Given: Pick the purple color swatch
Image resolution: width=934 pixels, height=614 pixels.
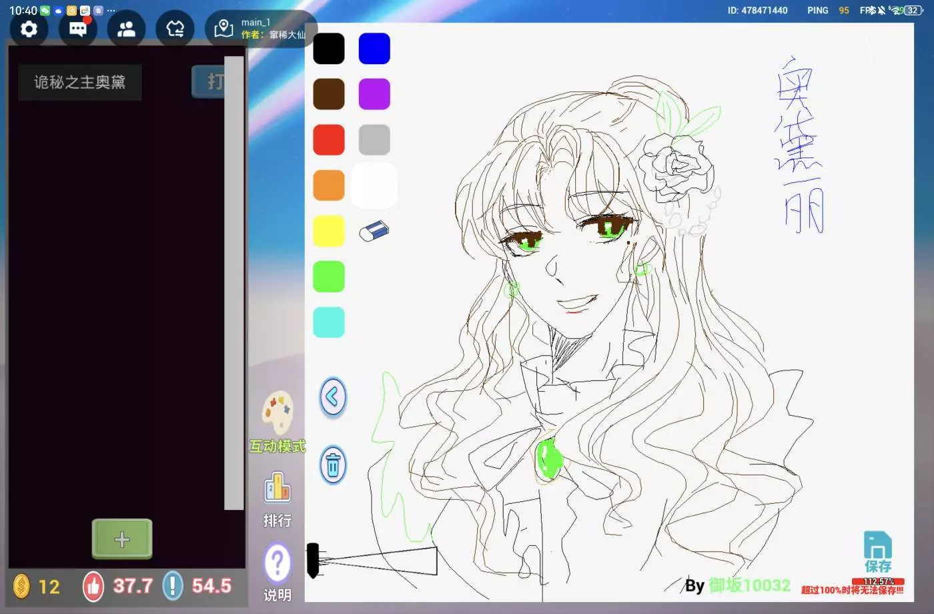Looking at the screenshot, I should (374, 94).
